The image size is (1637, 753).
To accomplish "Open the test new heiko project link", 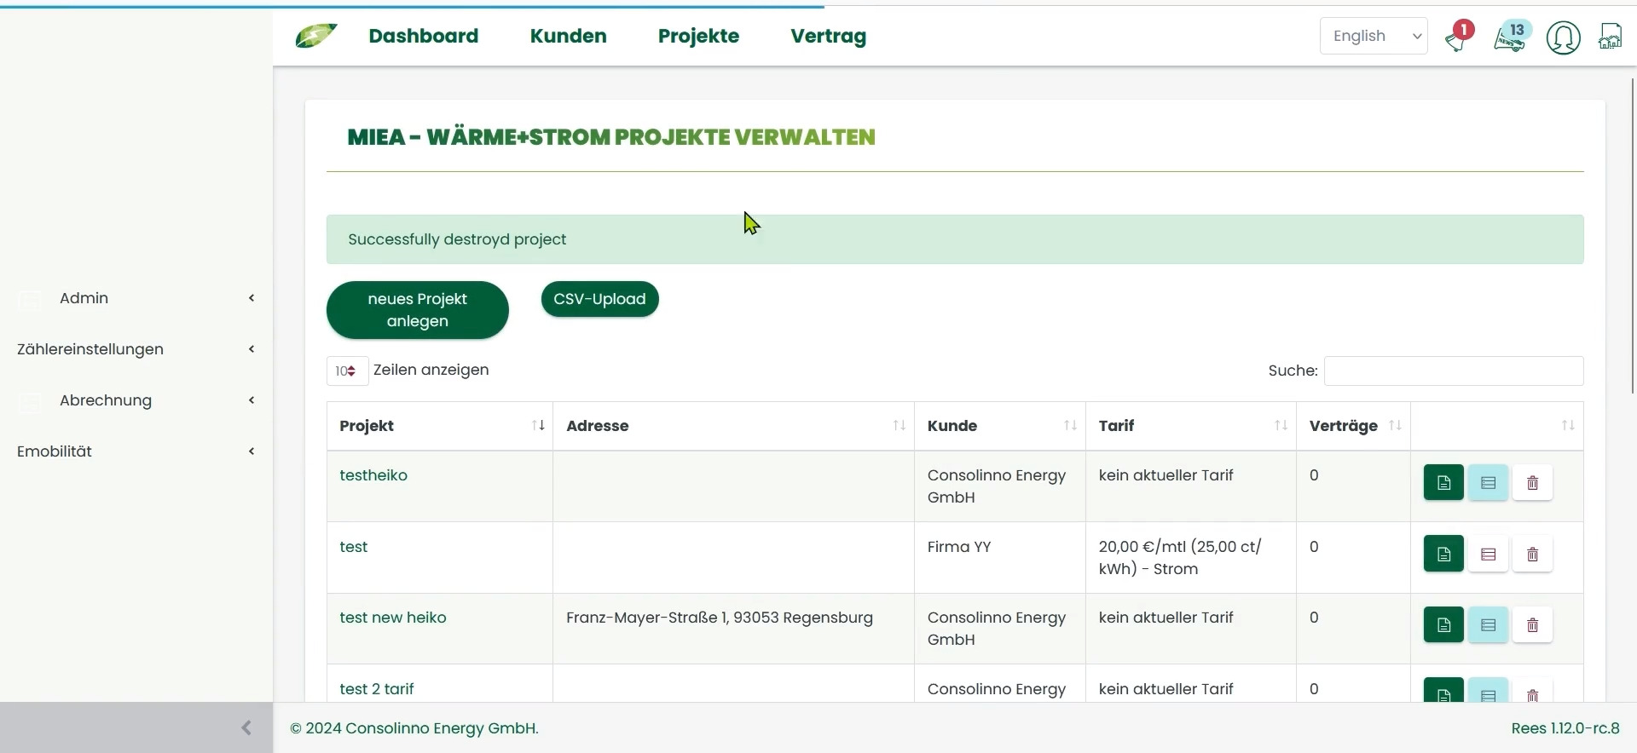I will [x=393, y=618].
